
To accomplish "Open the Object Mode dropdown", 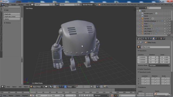I will (37, 87).
